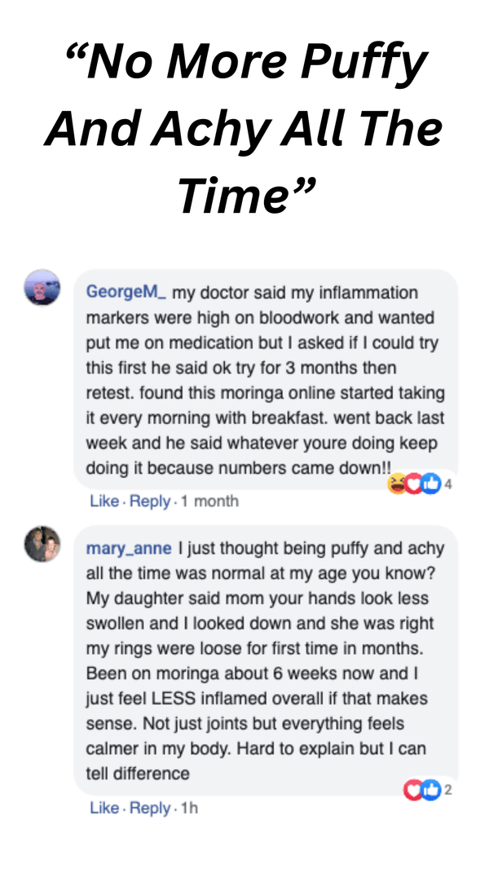Screen dimensions: 489x870
Task: Open reaction count 4 on GeorgeM_'s comment
Action: [x=448, y=484]
